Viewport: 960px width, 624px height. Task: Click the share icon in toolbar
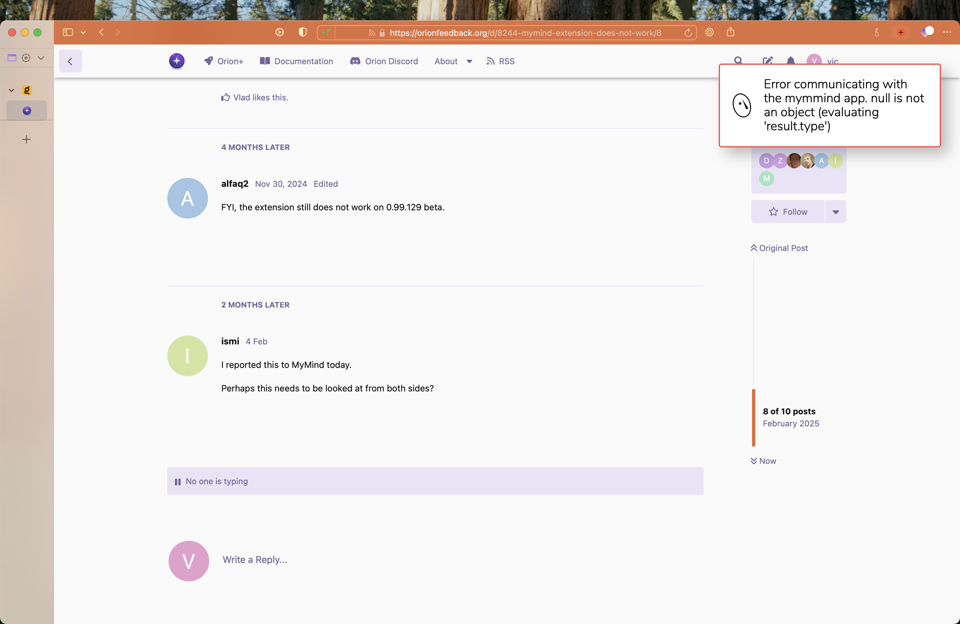[x=730, y=32]
